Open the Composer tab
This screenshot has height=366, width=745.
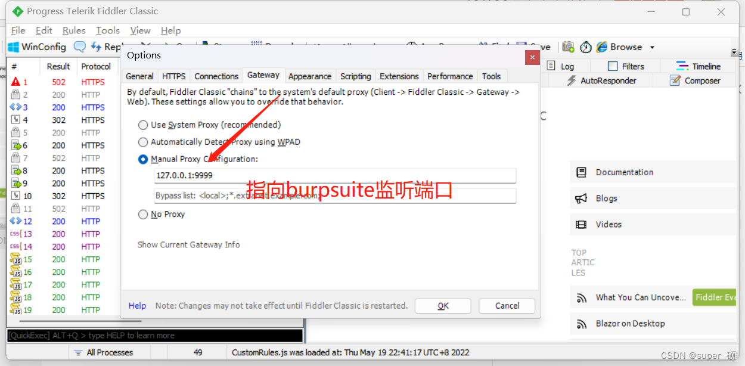(x=695, y=80)
